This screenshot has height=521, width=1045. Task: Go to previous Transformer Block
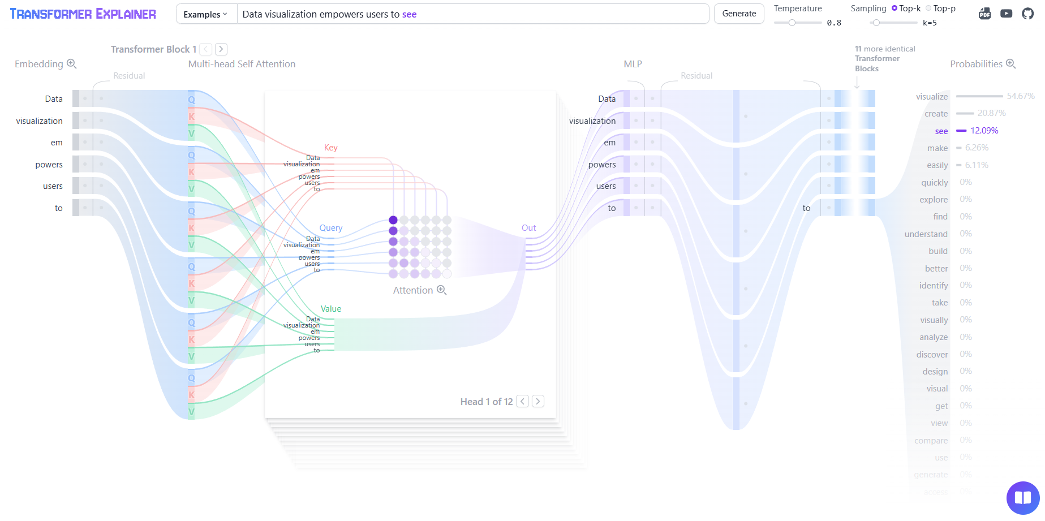click(206, 49)
